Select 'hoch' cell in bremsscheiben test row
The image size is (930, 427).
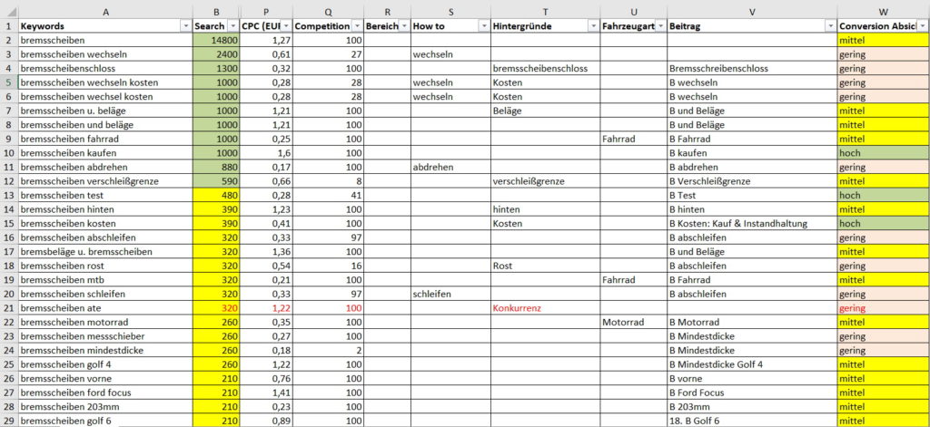coord(883,195)
